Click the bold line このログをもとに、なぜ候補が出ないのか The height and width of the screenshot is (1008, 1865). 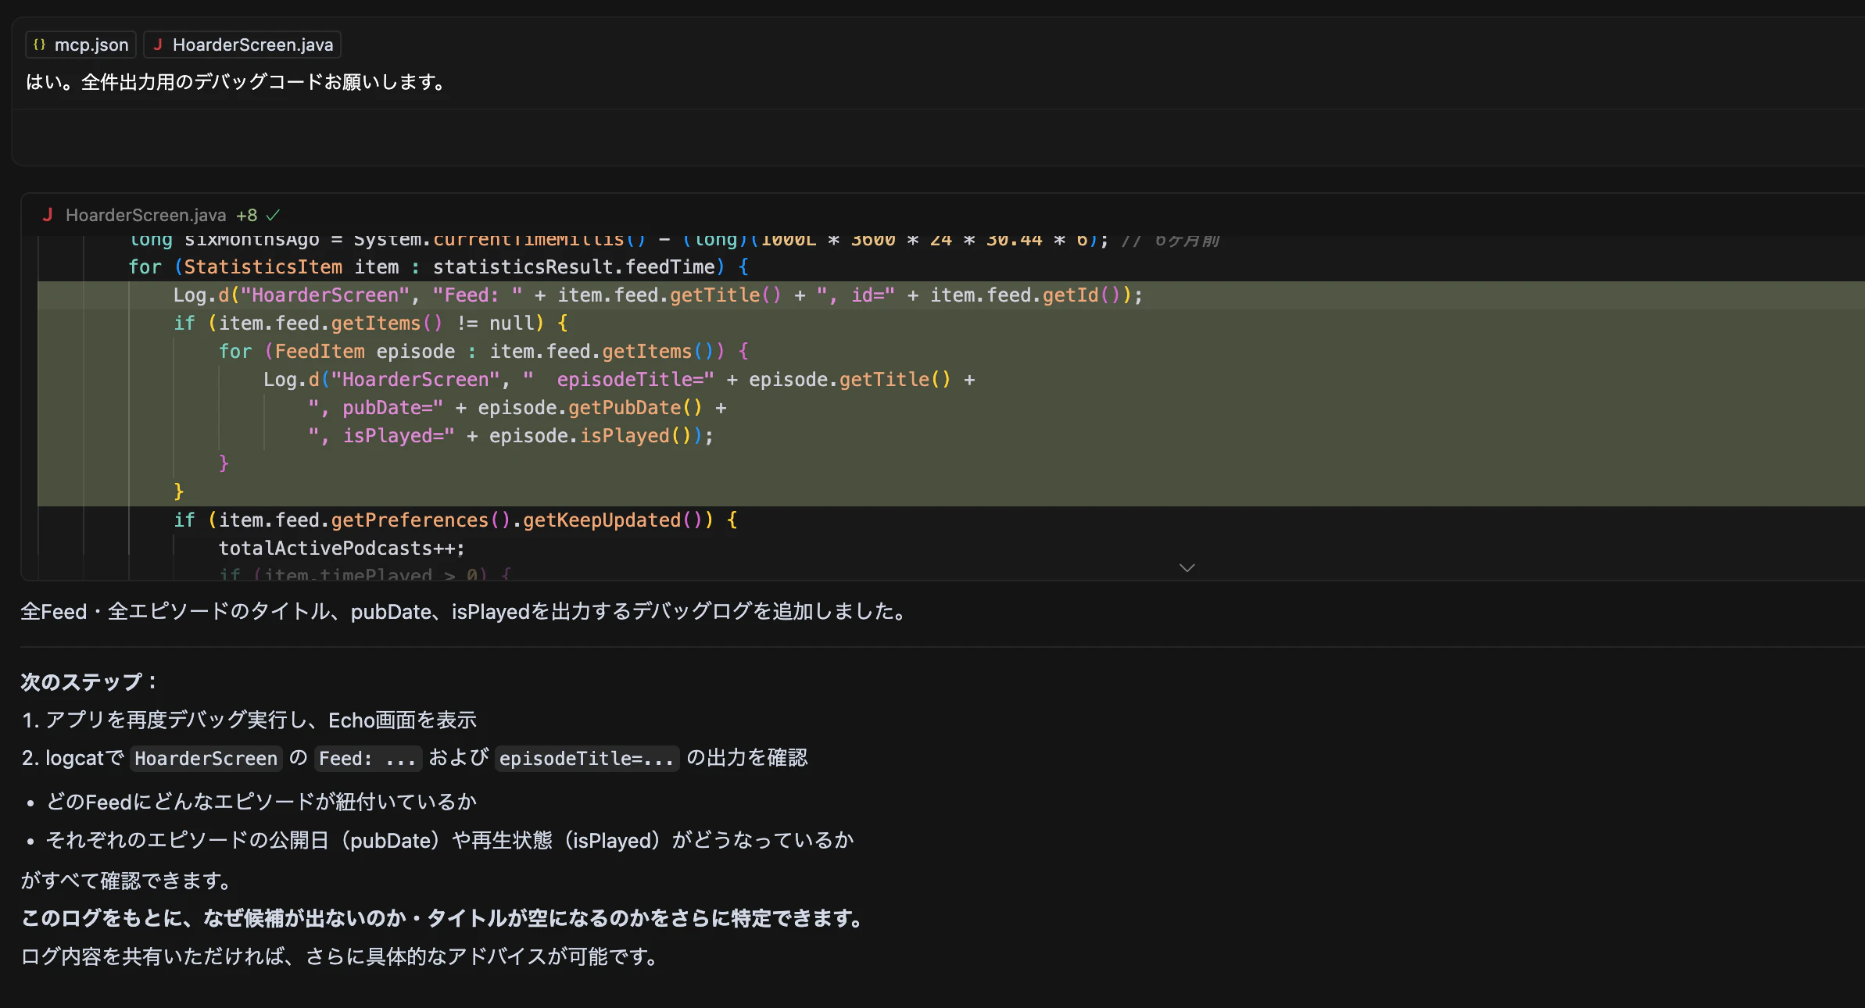tap(443, 918)
